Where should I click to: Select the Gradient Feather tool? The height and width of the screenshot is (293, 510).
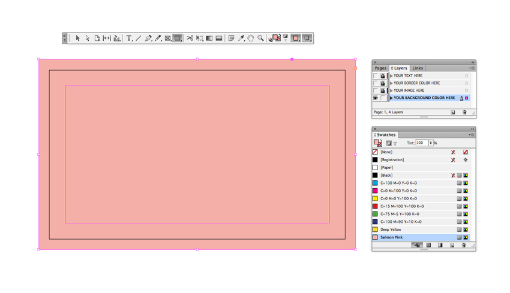point(219,38)
